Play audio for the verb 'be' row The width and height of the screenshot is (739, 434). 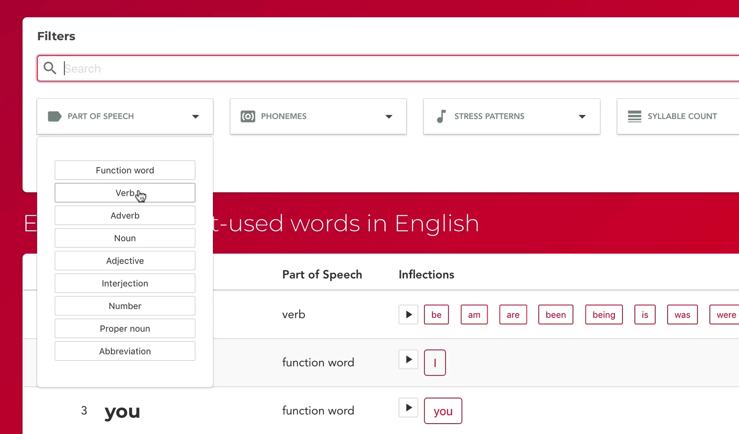click(x=408, y=314)
